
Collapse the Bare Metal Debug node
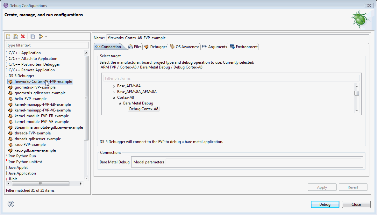(120, 104)
